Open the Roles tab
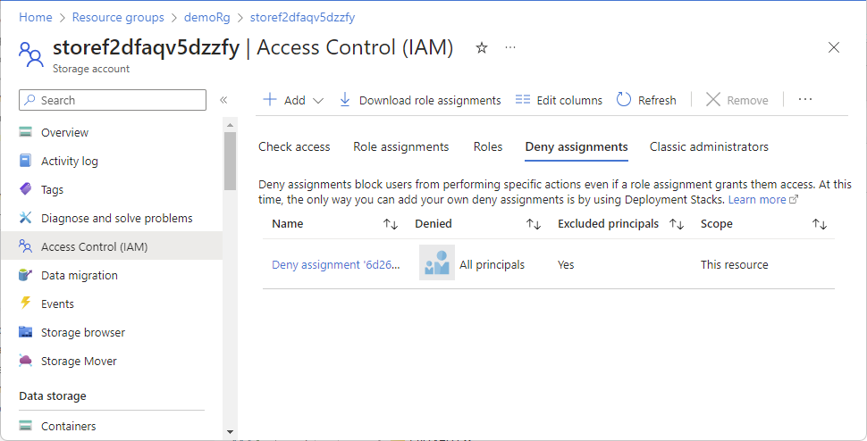The image size is (867, 441). click(488, 146)
